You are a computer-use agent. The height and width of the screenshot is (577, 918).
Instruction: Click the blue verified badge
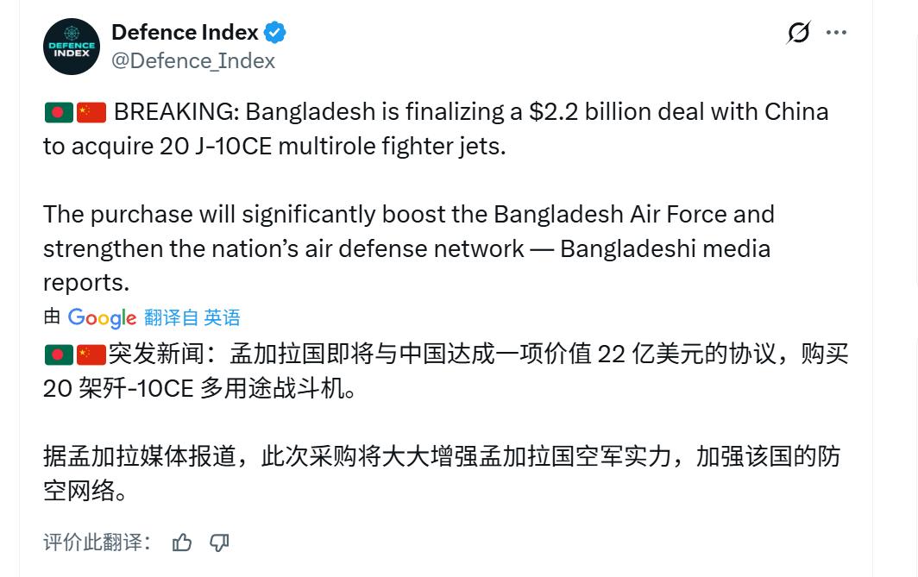pos(275,34)
